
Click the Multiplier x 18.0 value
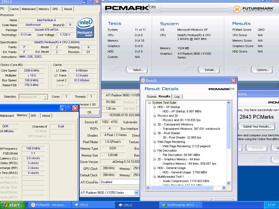pyautogui.click(x=32, y=76)
